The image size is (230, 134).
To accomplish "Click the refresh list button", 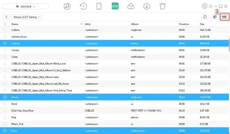I will tap(205, 17).
